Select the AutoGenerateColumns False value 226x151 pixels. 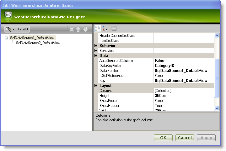pos(184,61)
